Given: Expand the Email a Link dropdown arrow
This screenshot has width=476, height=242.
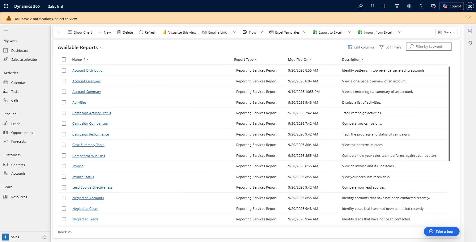Looking at the screenshot, I should (235, 32).
